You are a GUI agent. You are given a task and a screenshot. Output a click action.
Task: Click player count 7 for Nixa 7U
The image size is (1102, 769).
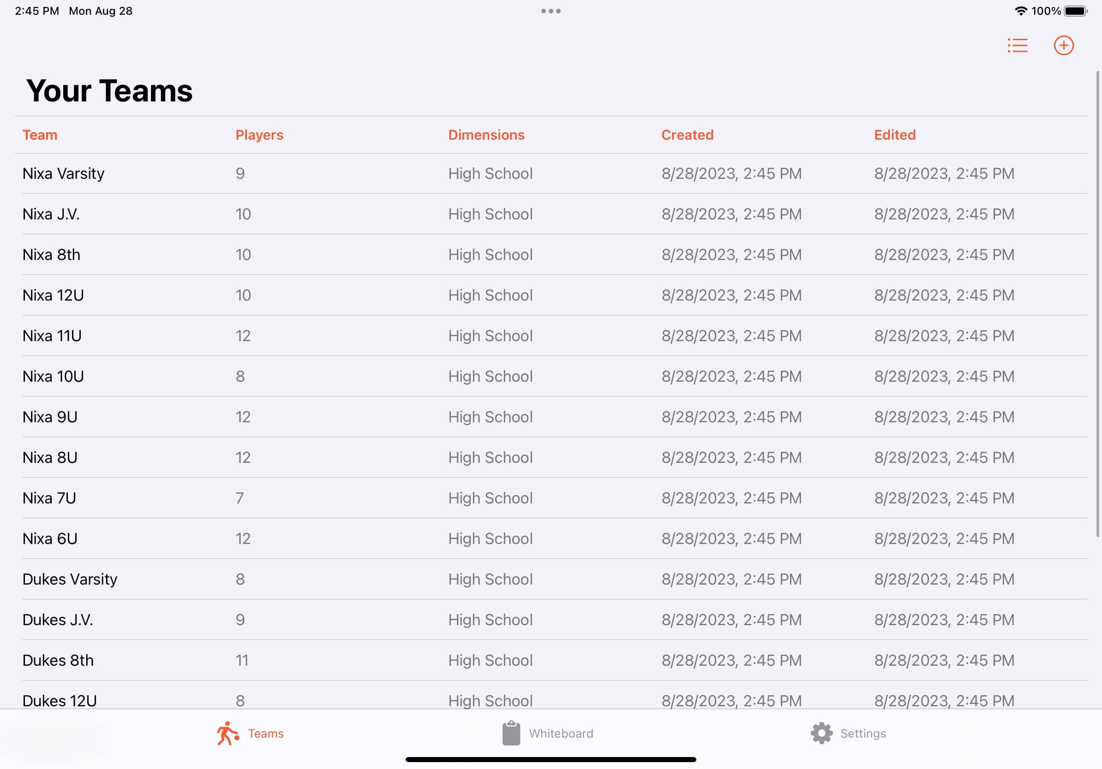[x=240, y=498]
